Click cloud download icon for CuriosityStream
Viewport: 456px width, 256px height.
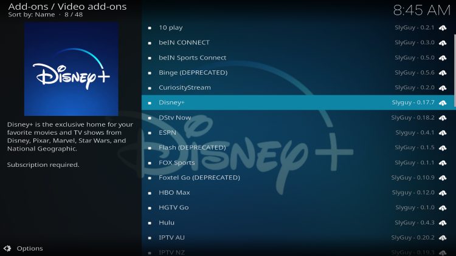(x=443, y=88)
